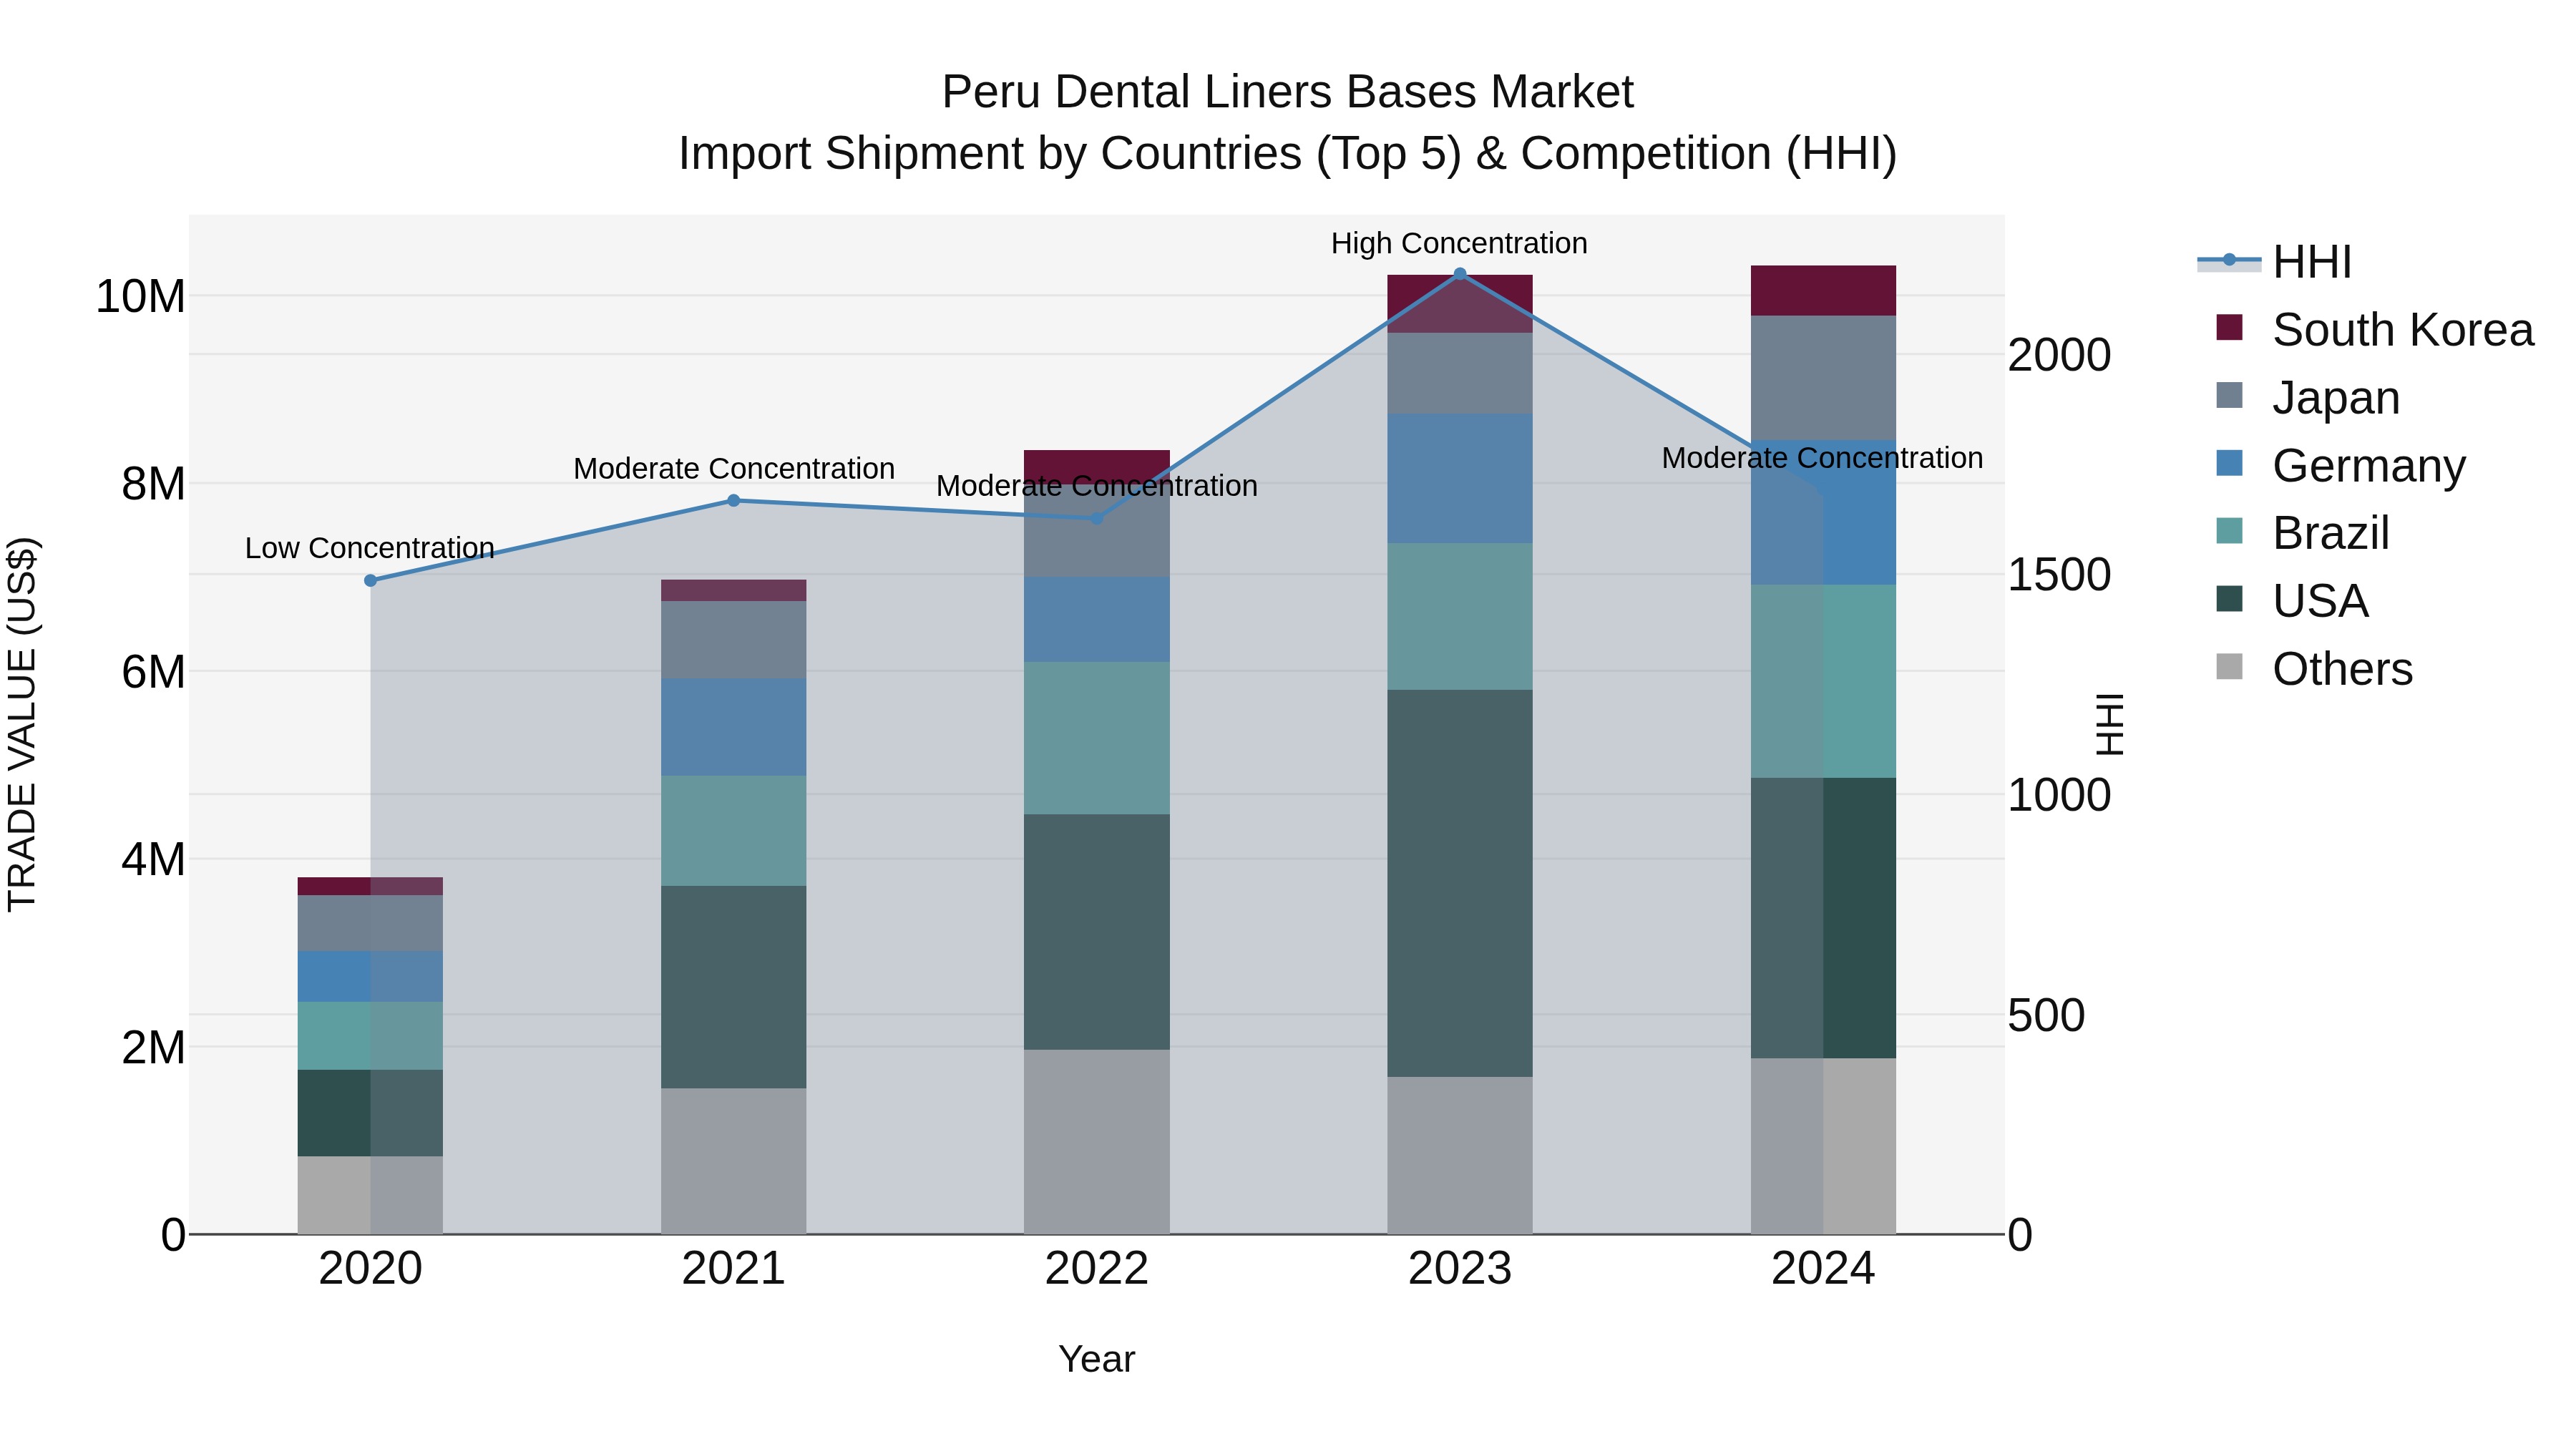Viewport: 2576px width, 1449px height.
Task: Click the 2022 x-axis tick label
Action: point(1096,1269)
